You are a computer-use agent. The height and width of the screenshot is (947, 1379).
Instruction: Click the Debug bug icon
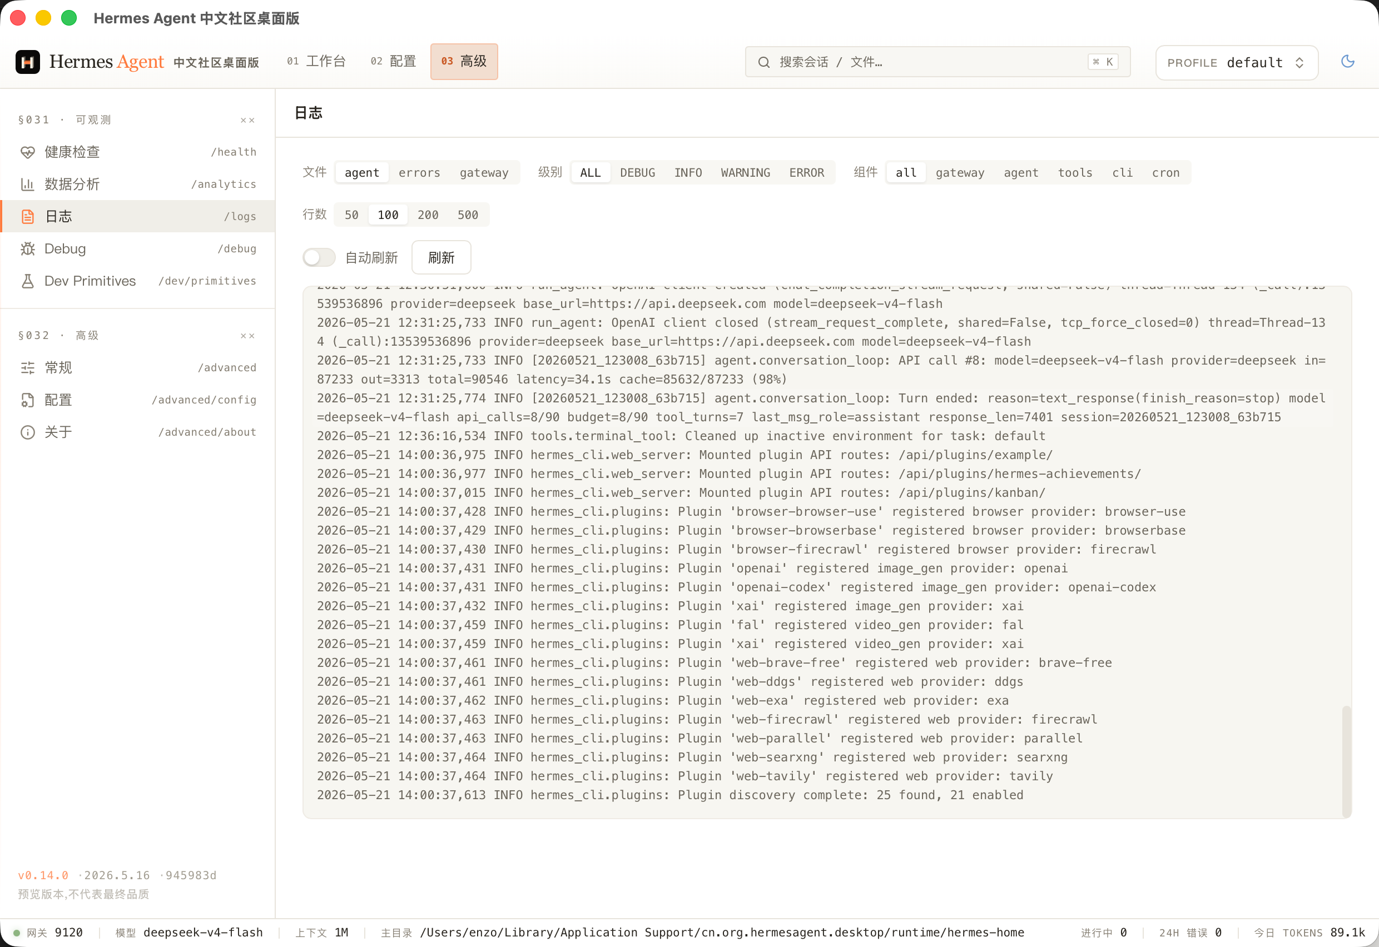click(28, 248)
